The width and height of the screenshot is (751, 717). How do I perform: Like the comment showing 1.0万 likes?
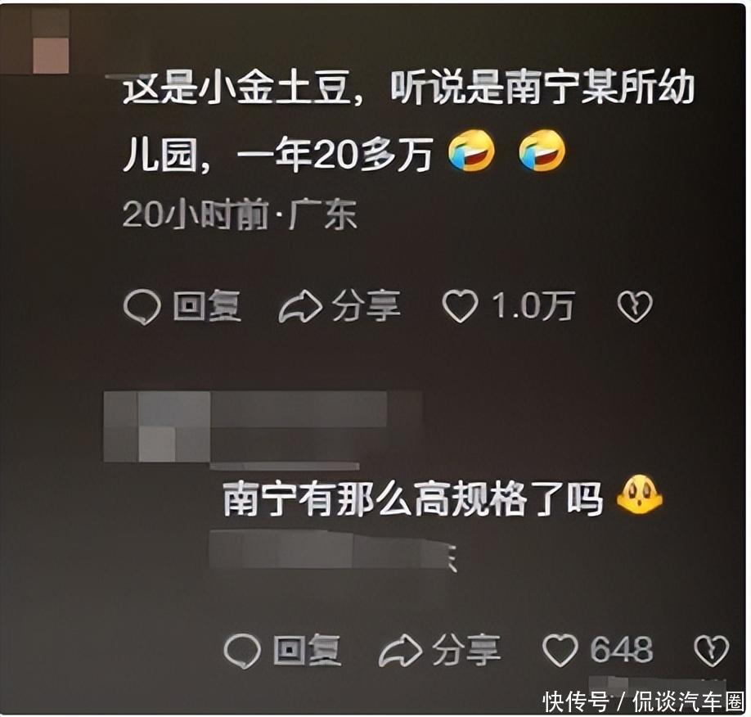click(x=460, y=306)
